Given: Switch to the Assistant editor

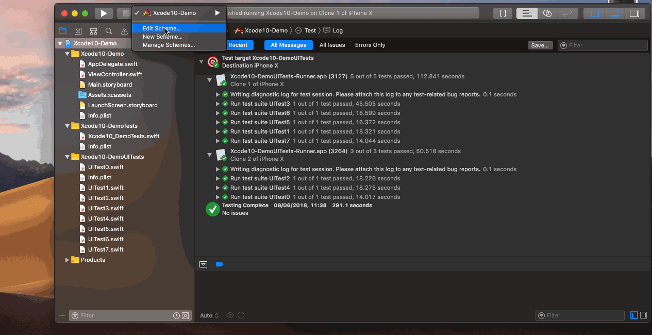Looking at the screenshot, I should pos(547,13).
